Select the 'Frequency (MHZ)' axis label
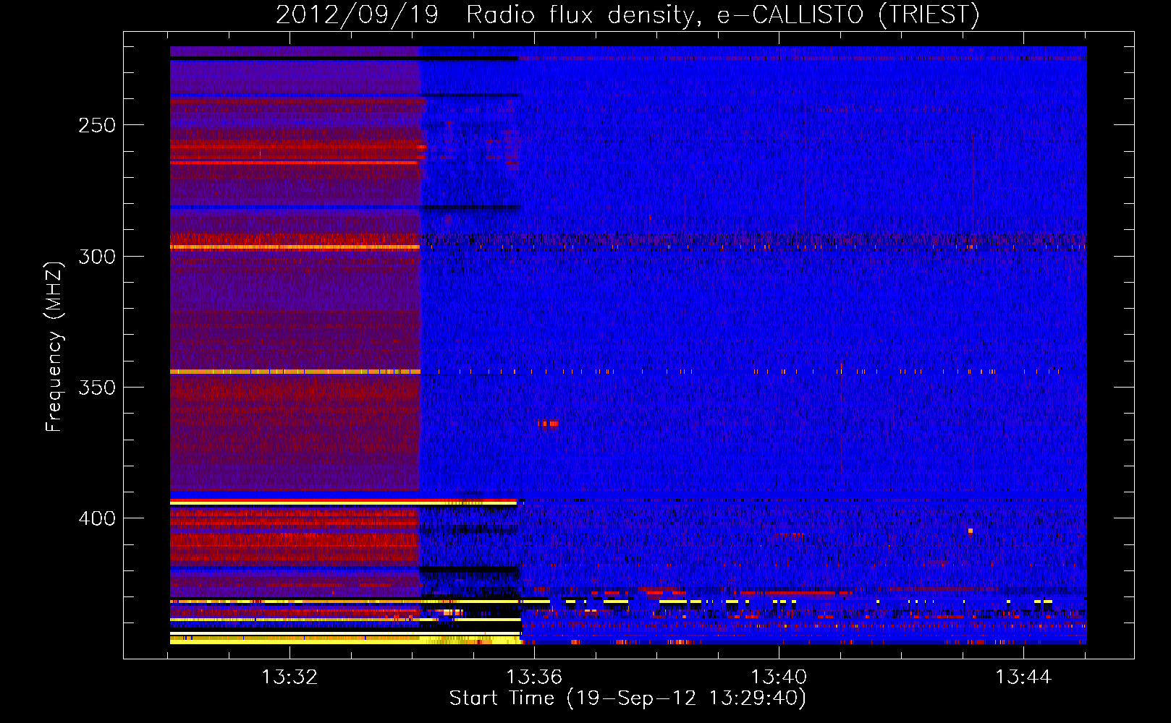The width and height of the screenshot is (1171, 723). [54, 347]
